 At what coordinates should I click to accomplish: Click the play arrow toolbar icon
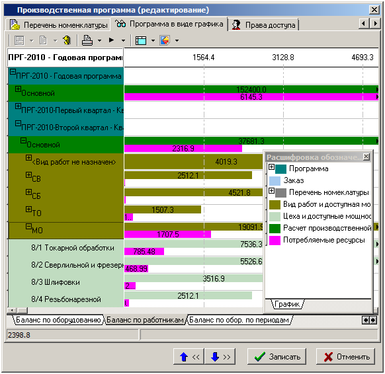click(x=112, y=40)
